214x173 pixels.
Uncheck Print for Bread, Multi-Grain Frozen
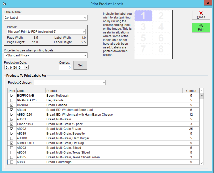[11, 129]
